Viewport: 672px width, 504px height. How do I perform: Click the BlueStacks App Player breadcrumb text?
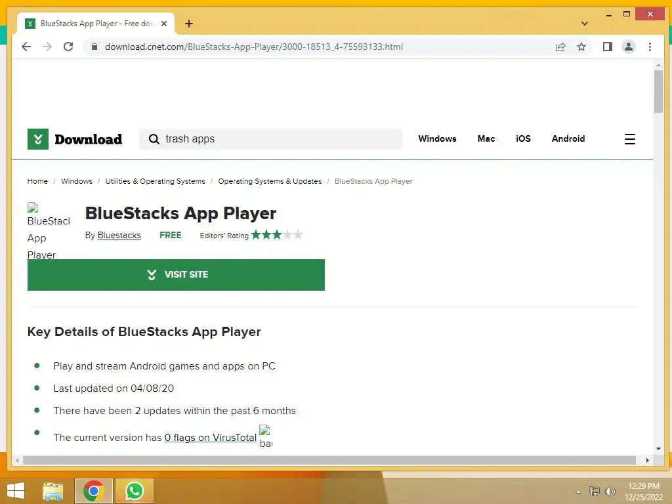pos(373,181)
